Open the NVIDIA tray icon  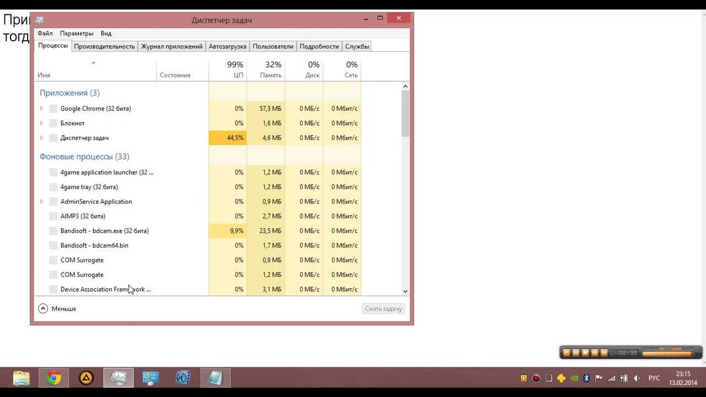574,378
